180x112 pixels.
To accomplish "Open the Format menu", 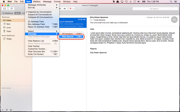I will click(x=57, y=2).
